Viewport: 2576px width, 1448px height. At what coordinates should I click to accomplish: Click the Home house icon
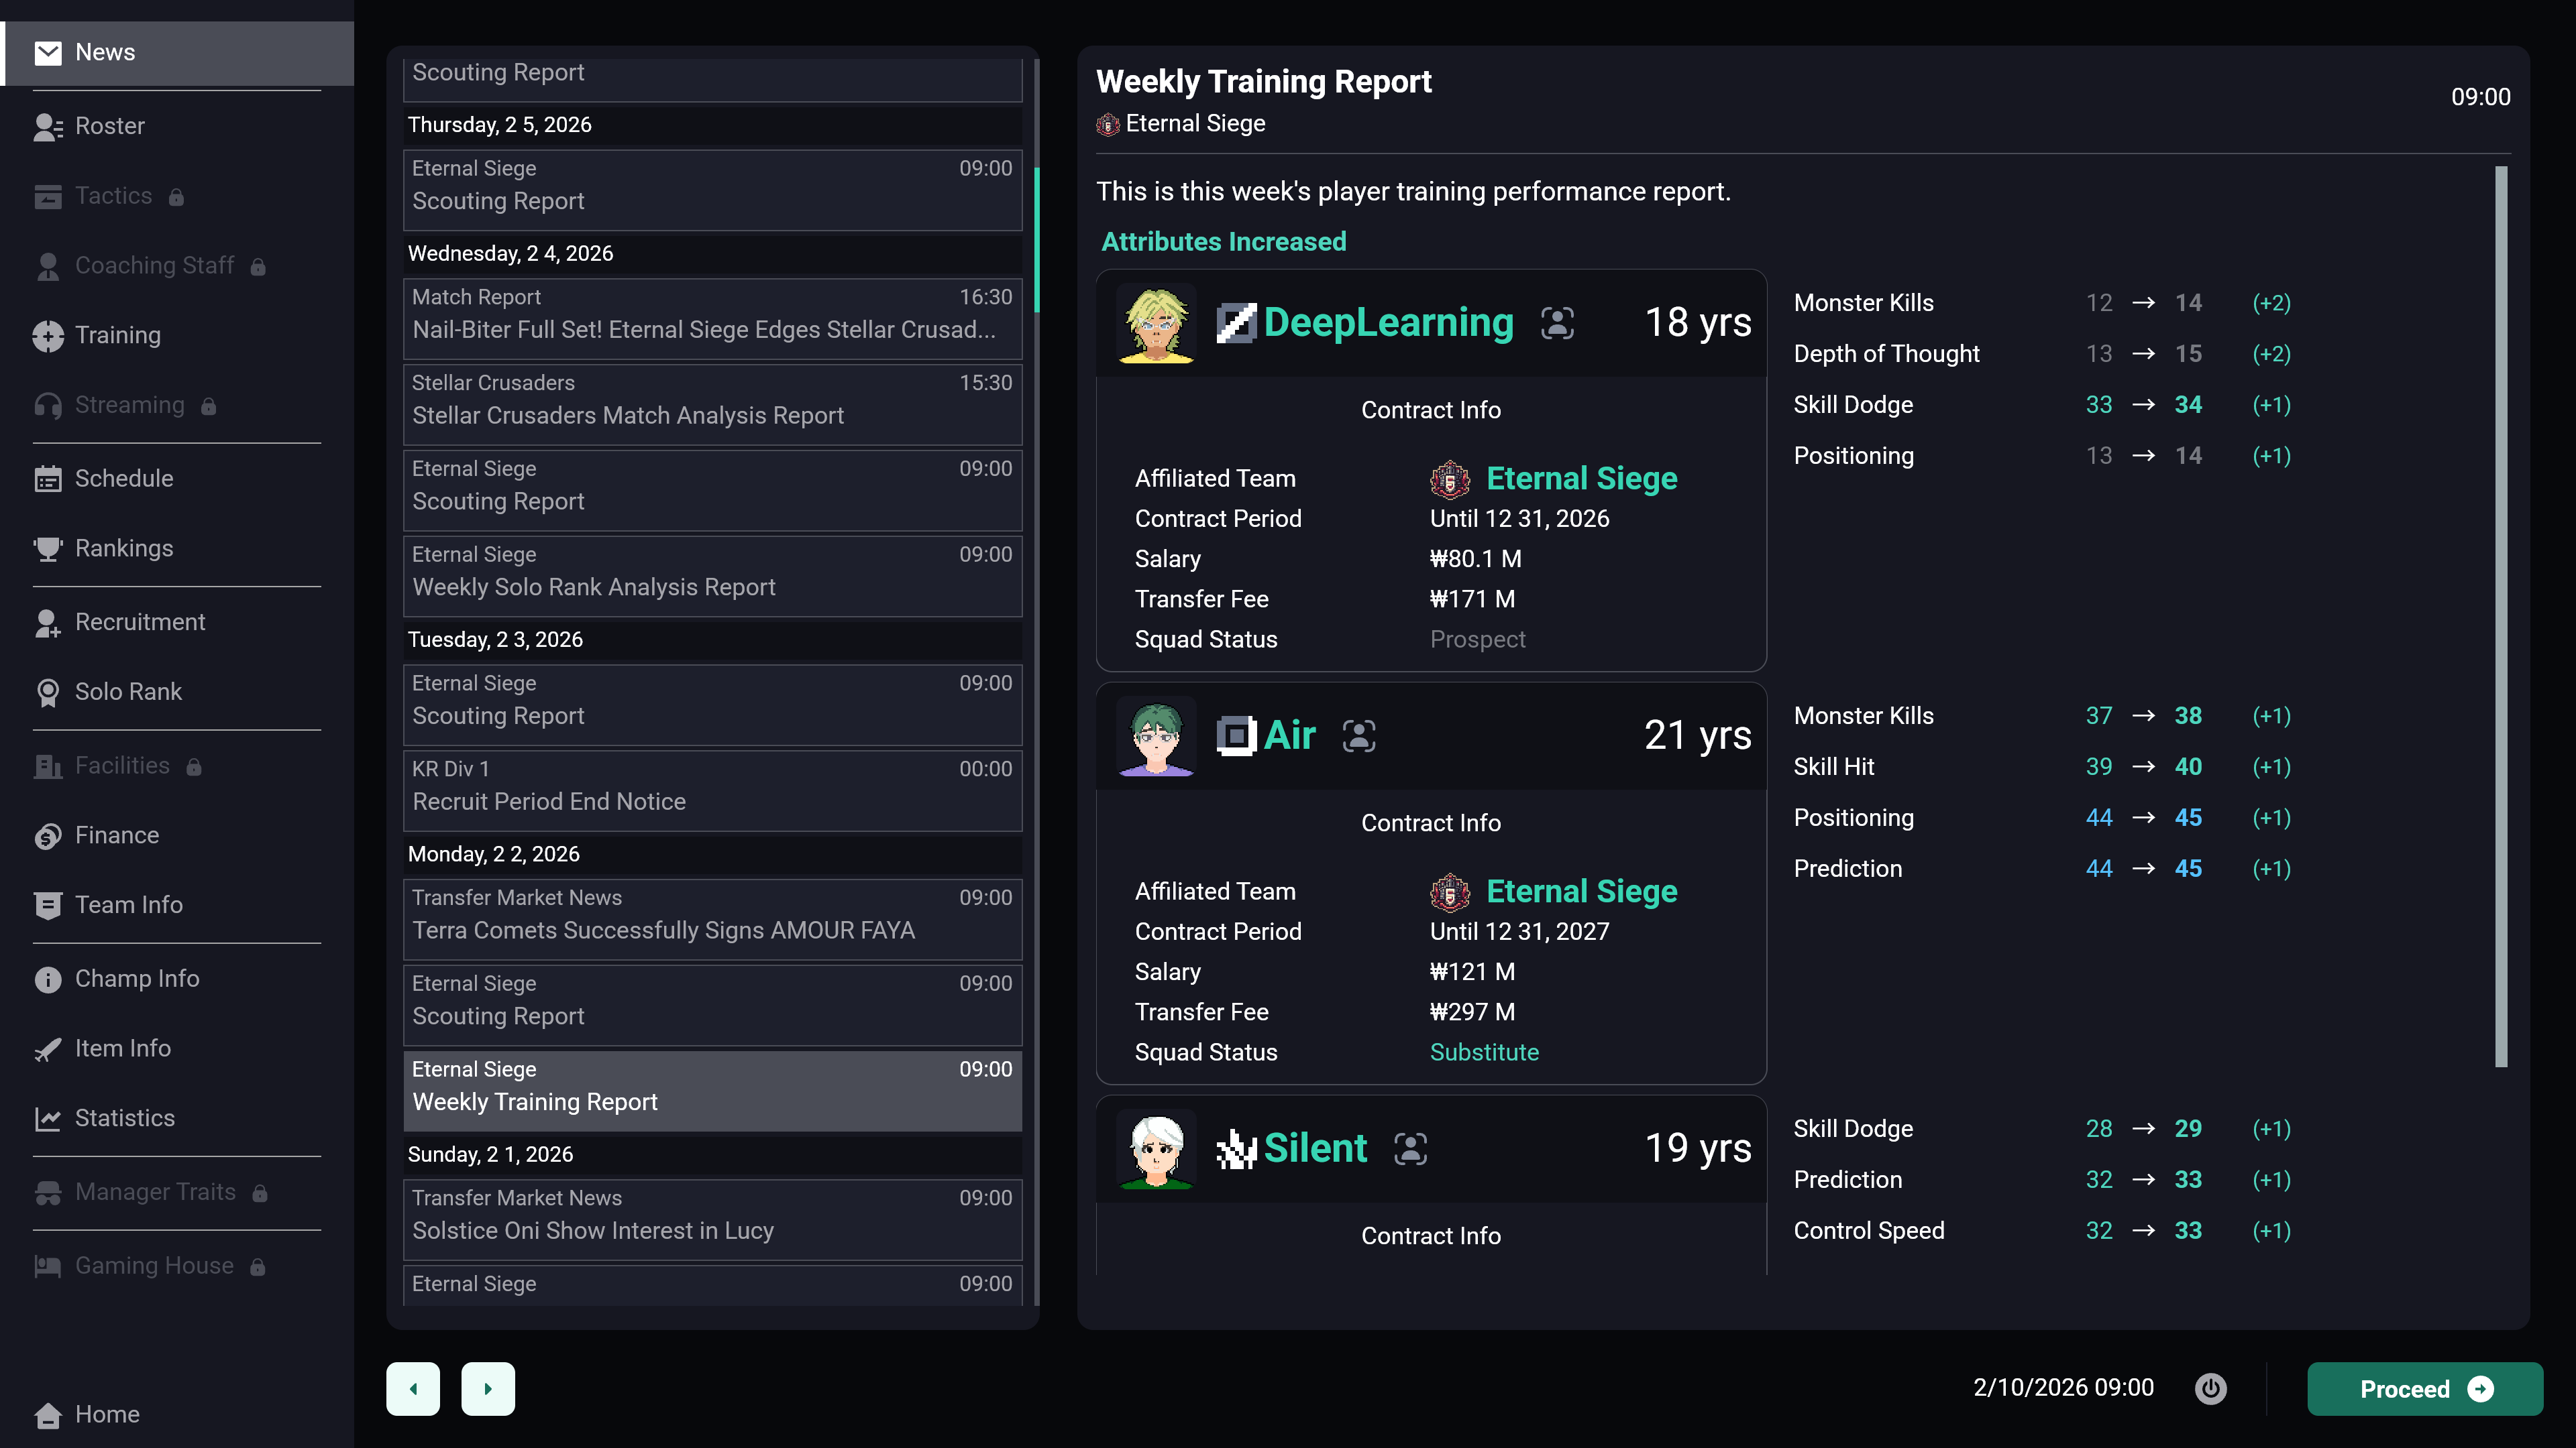[48, 1415]
